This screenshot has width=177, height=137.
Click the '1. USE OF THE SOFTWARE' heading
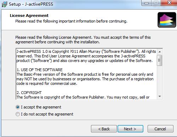pos(40,70)
